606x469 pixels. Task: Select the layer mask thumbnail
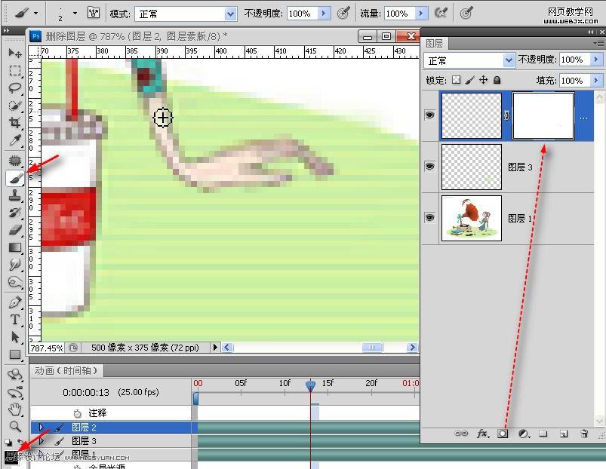(x=543, y=115)
